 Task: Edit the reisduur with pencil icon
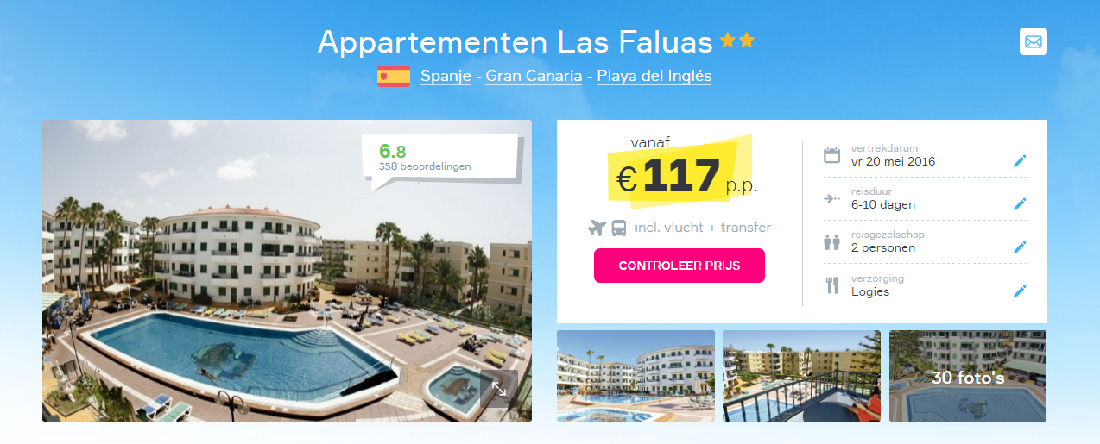tap(1020, 204)
